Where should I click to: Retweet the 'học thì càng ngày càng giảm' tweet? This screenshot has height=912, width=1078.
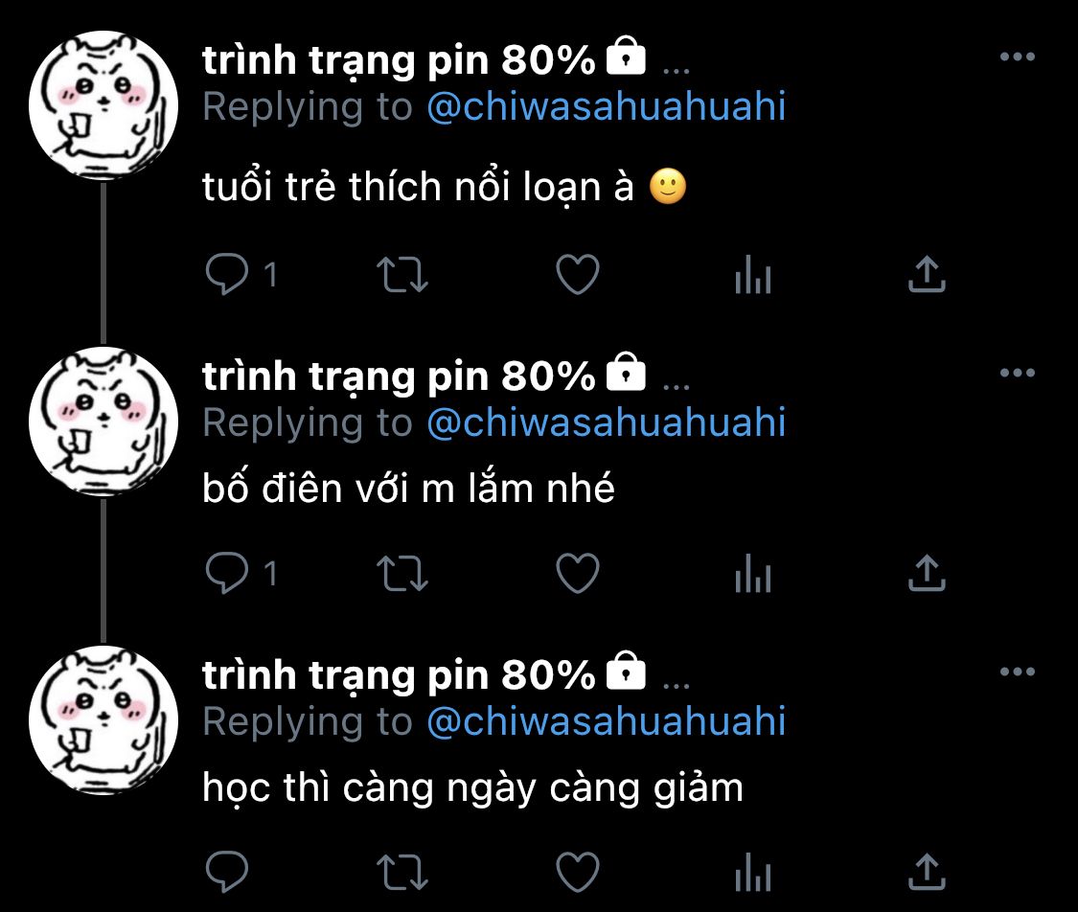[x=402, y=872]
